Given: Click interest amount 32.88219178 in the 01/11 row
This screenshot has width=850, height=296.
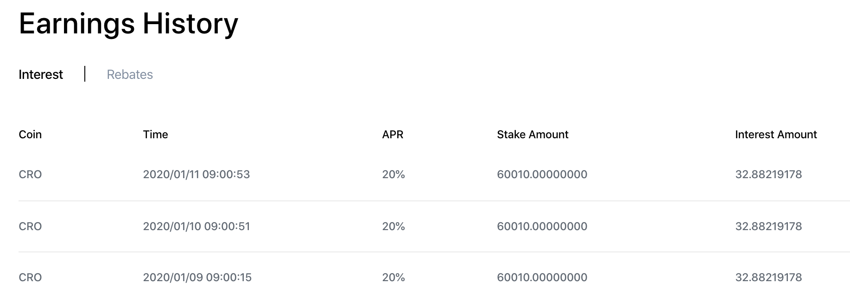Looking at the screenshot, I should (768, 174).
